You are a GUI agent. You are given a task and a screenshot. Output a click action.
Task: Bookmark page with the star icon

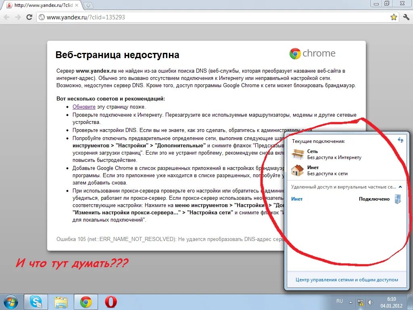[394, 17]
